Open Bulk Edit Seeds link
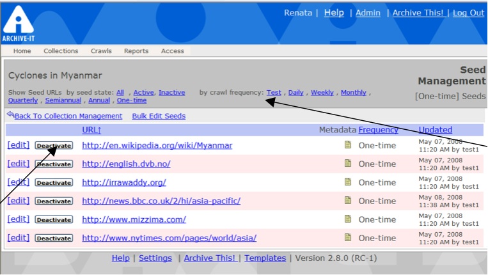This screenshot has height=275, width=488. (159, 116)
